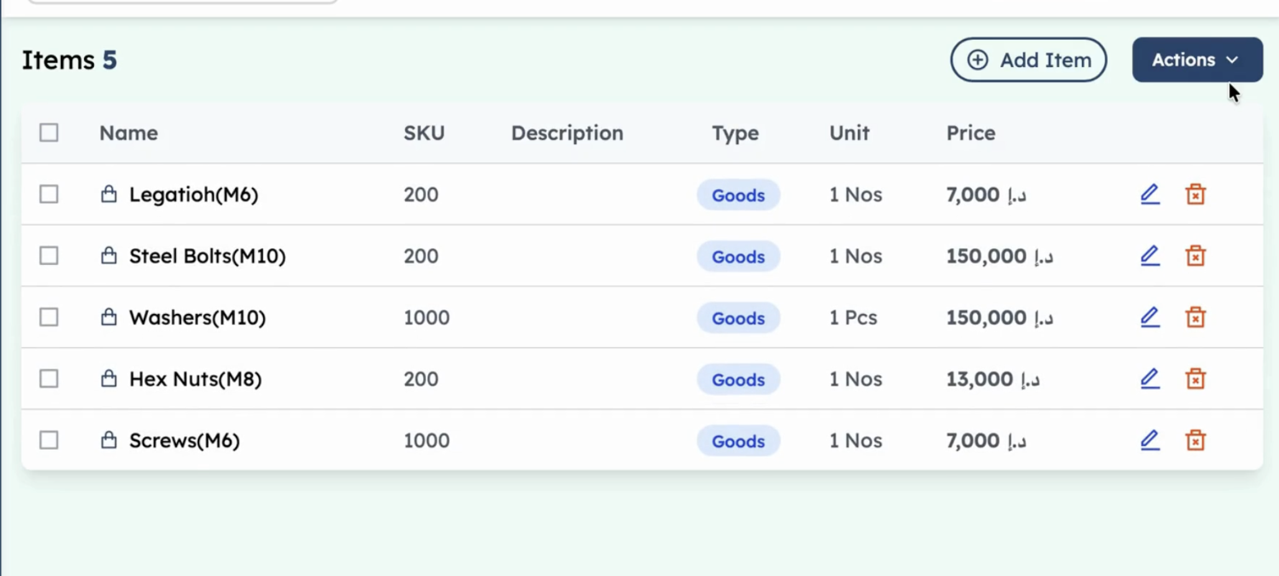Edit the Screws(M6) item
The height and width of the screenshot is (576, 1279).
point(1150,440)
